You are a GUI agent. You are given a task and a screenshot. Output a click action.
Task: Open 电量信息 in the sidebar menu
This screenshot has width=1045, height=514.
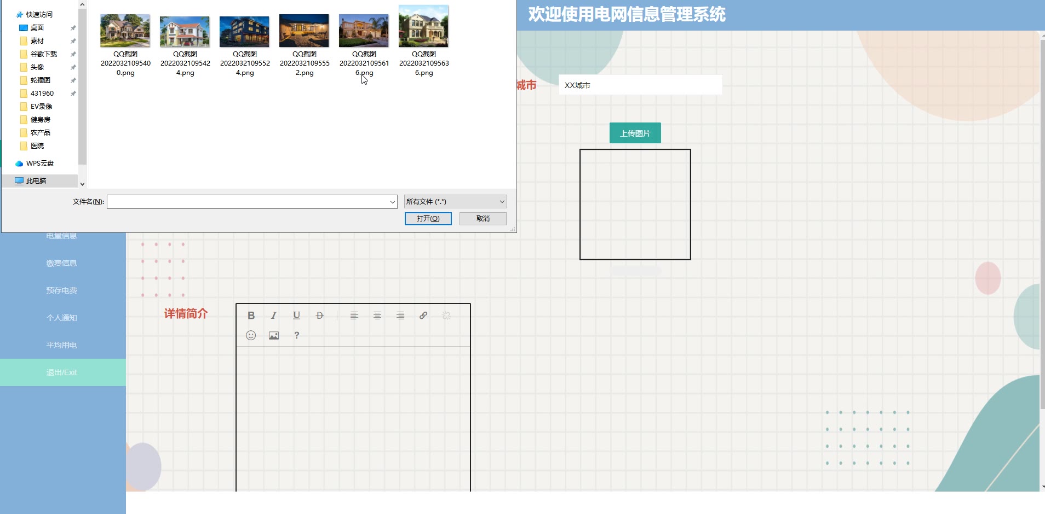[x=62, y=236]
